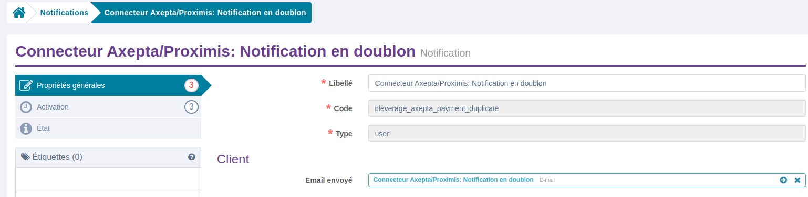The height and width of the screenshot is (197, 808).
Task: Remove the Email envoyé selection
Action: 797,180
